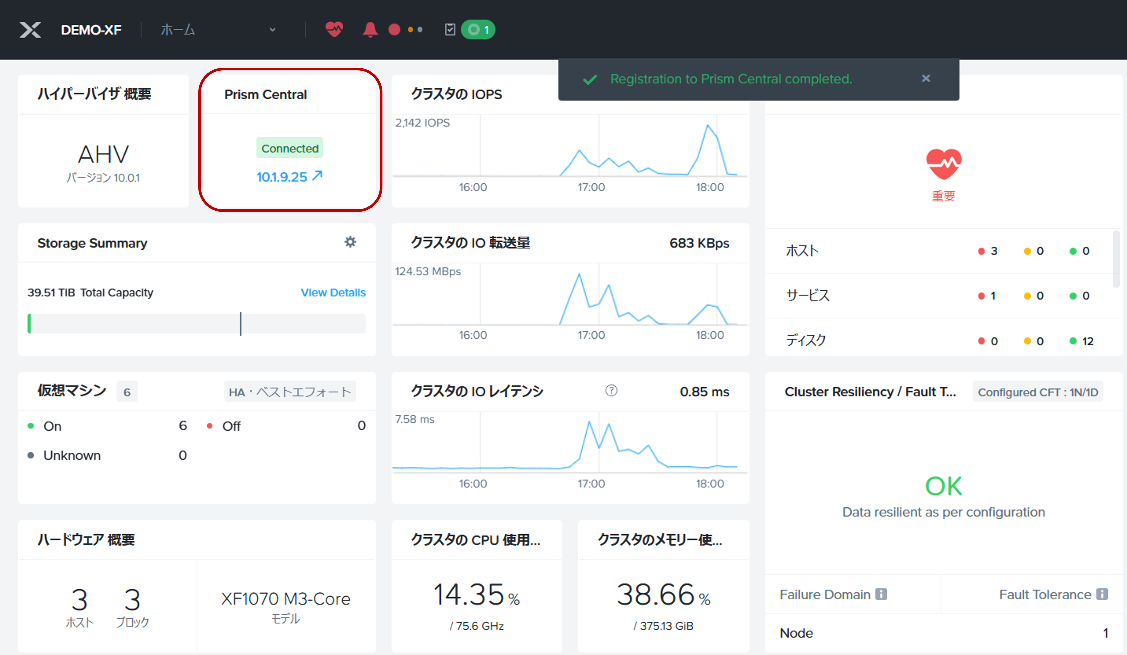Click the large red health heart icon

coord(944,164)
